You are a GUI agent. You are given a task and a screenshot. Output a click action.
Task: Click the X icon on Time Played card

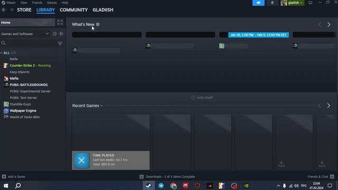pyautogui.click(x=81, y=160)
